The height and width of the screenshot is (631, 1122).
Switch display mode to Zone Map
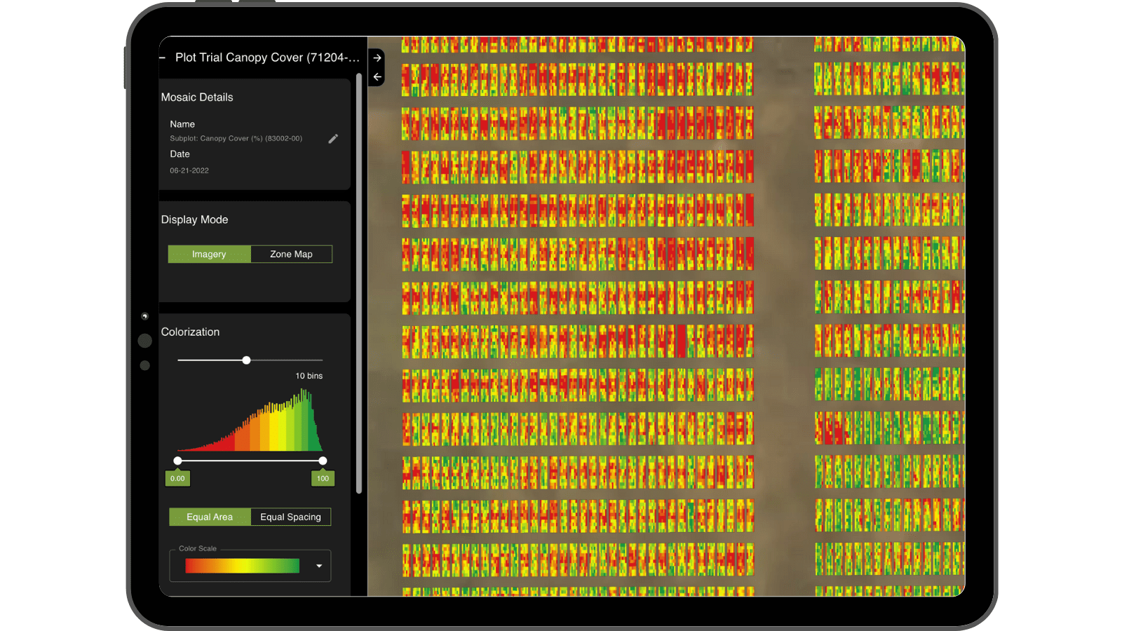291,254
